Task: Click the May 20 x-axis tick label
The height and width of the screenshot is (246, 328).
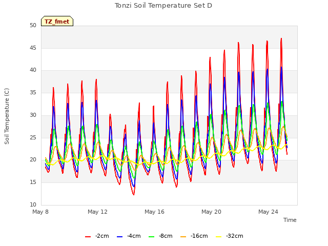Action: coord(211,212)
